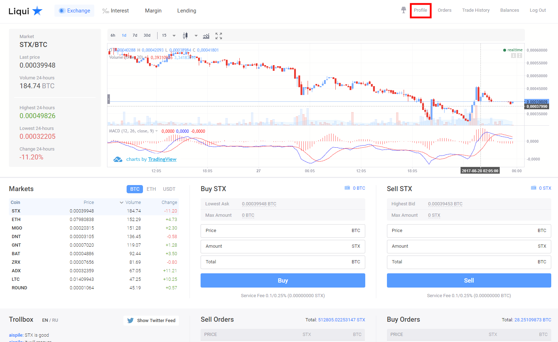The width and height of the screenshot is (558, 342).
Task: Toggle night mode lamp icon
Action: pyautogui.click(x=403, y=10)
